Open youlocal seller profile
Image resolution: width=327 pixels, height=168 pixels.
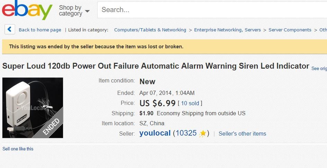point(155,133)
